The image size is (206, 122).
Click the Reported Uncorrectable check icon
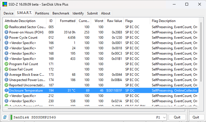click(x=6, y=85)
